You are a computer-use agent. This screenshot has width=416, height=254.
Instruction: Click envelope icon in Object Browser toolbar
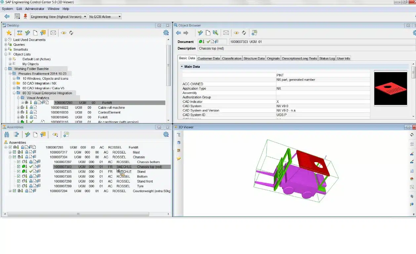point(226,33)
